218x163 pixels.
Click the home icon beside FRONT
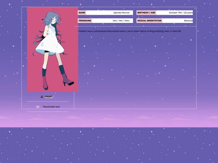pos(42,97)
